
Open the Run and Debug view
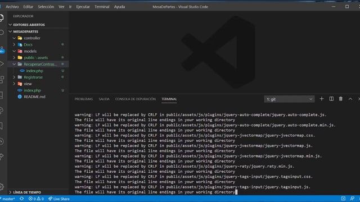coord(2,64)
